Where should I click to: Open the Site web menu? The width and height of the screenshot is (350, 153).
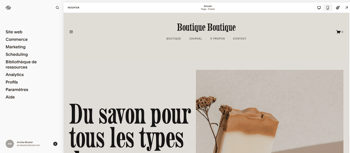[x=14, y=32]
